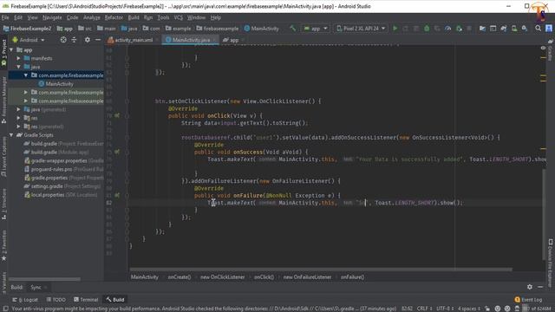Toggle the 2: Structure side strip
Screen dimensions: 555x312
tap(3, 204)
